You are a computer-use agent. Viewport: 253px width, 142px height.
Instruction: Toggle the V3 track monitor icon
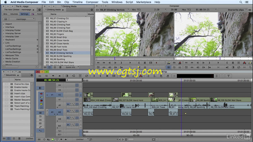point(77,90)
